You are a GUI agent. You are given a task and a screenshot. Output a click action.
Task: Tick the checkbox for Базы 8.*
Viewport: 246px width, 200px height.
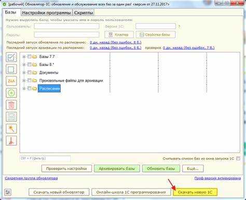click(x=30, y=64)
